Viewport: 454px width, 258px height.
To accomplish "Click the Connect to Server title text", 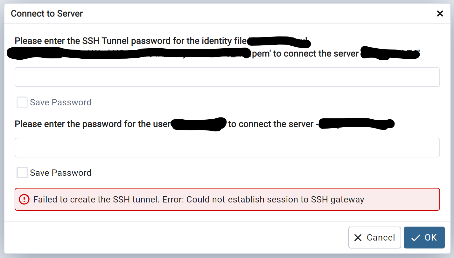I will coord(47,14).
